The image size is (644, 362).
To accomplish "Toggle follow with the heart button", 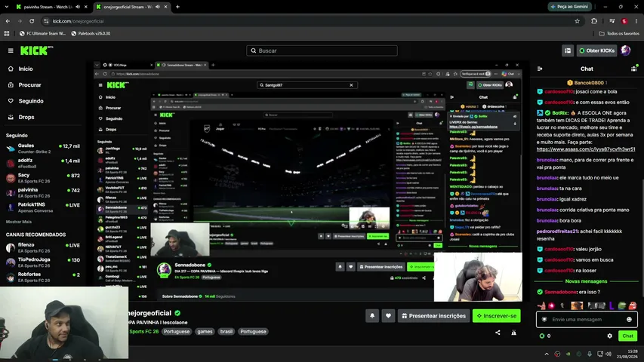I will point(388,316).
